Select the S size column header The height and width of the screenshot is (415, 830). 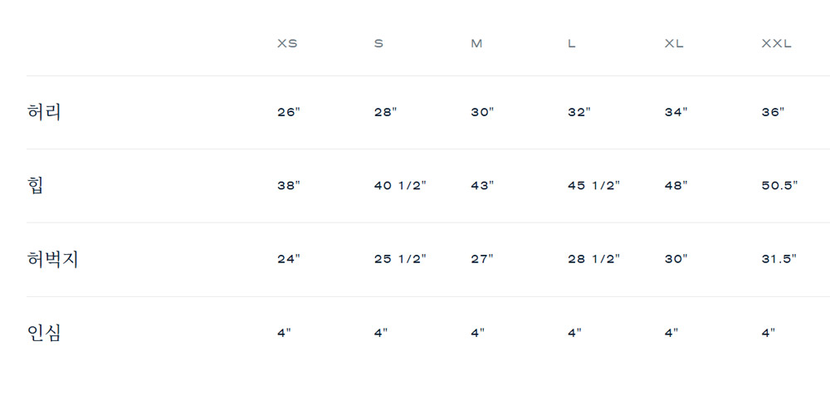378,44
